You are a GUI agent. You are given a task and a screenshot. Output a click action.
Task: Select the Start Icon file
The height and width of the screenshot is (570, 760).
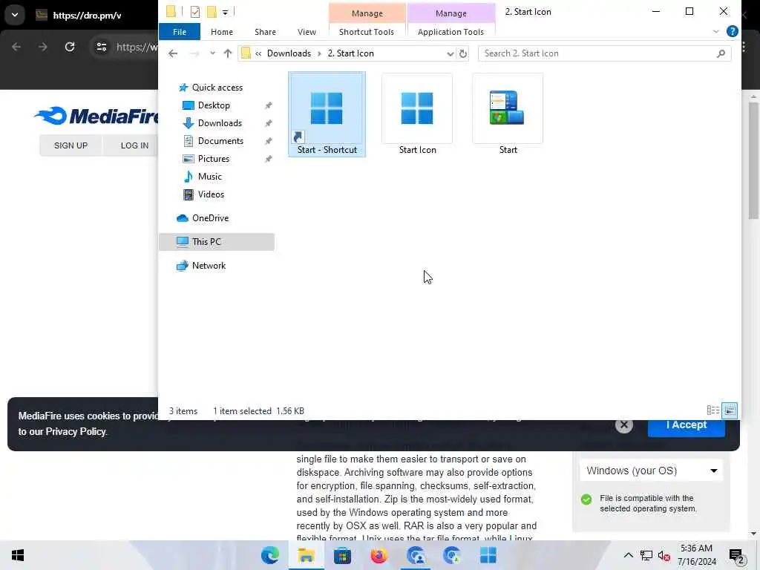(x=417, y=114)
